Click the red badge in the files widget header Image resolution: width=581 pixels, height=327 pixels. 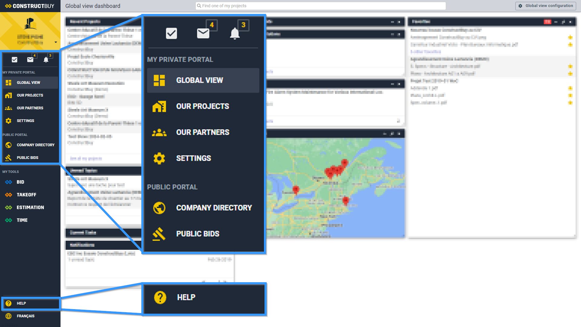point(547,22)
